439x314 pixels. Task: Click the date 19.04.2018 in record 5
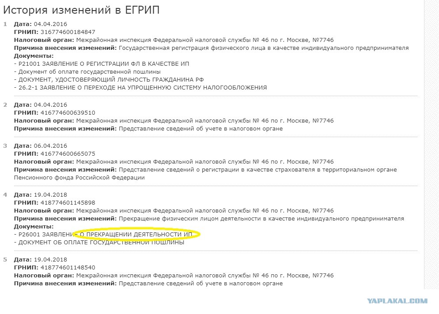click(x=50, y=259)
